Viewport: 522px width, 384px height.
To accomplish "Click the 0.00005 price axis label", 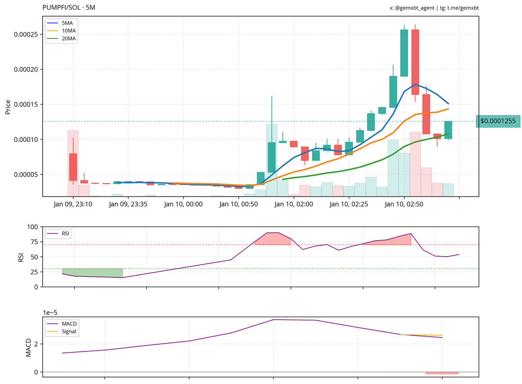I will tap(26, 174).
